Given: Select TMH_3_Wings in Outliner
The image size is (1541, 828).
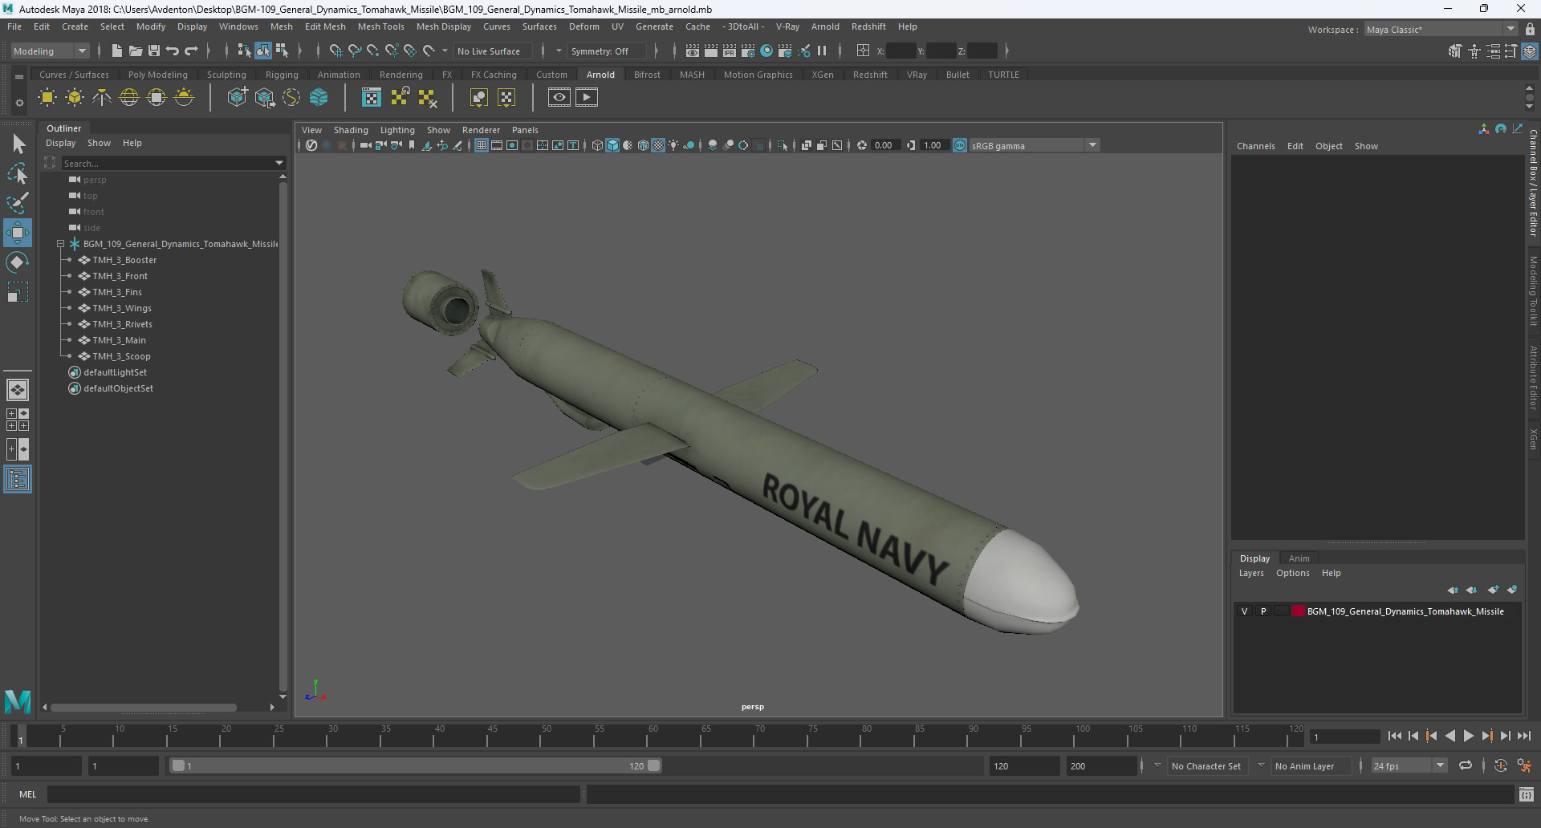Looking at the screenshot, I should (121, 308).
